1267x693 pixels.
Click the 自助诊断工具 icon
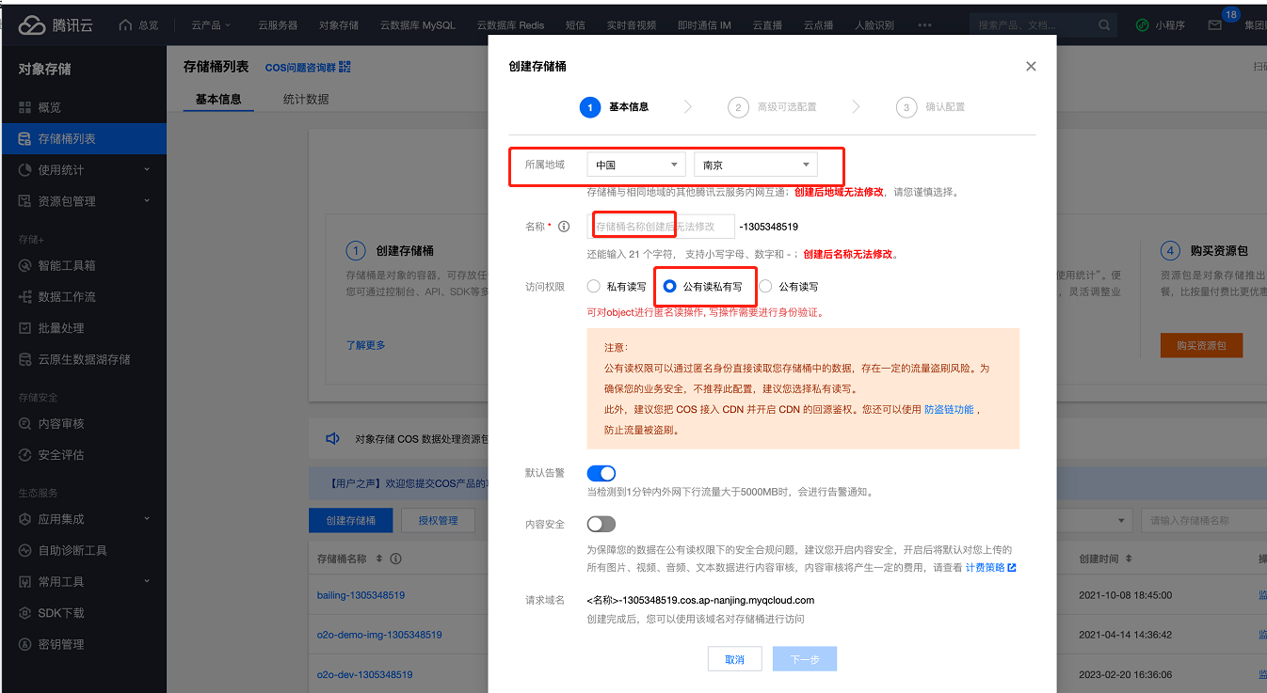click(25, 550)
